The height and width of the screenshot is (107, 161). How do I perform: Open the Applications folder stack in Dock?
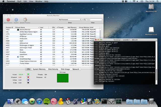[129, 101]
